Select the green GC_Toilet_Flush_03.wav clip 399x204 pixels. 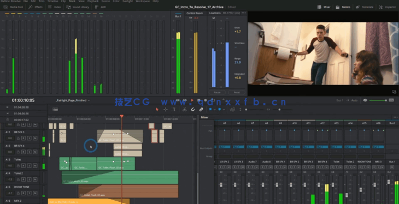click(120, 177)
